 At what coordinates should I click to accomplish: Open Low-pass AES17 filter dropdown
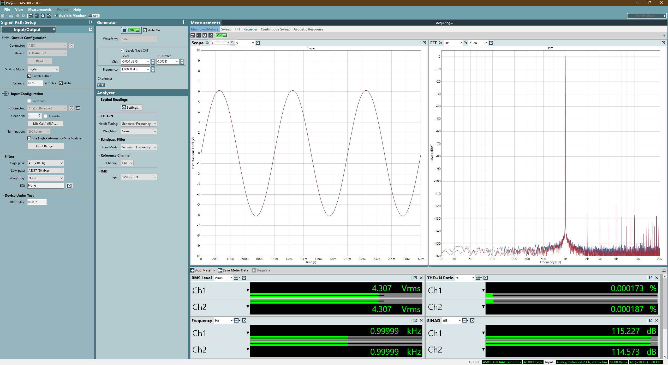coord(46,171)
